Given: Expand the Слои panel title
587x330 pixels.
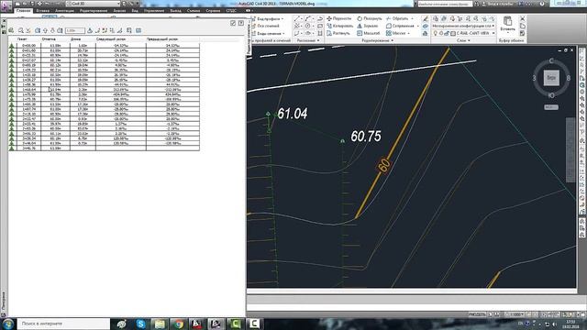Looking at the screenshot, I should point(463,40).
